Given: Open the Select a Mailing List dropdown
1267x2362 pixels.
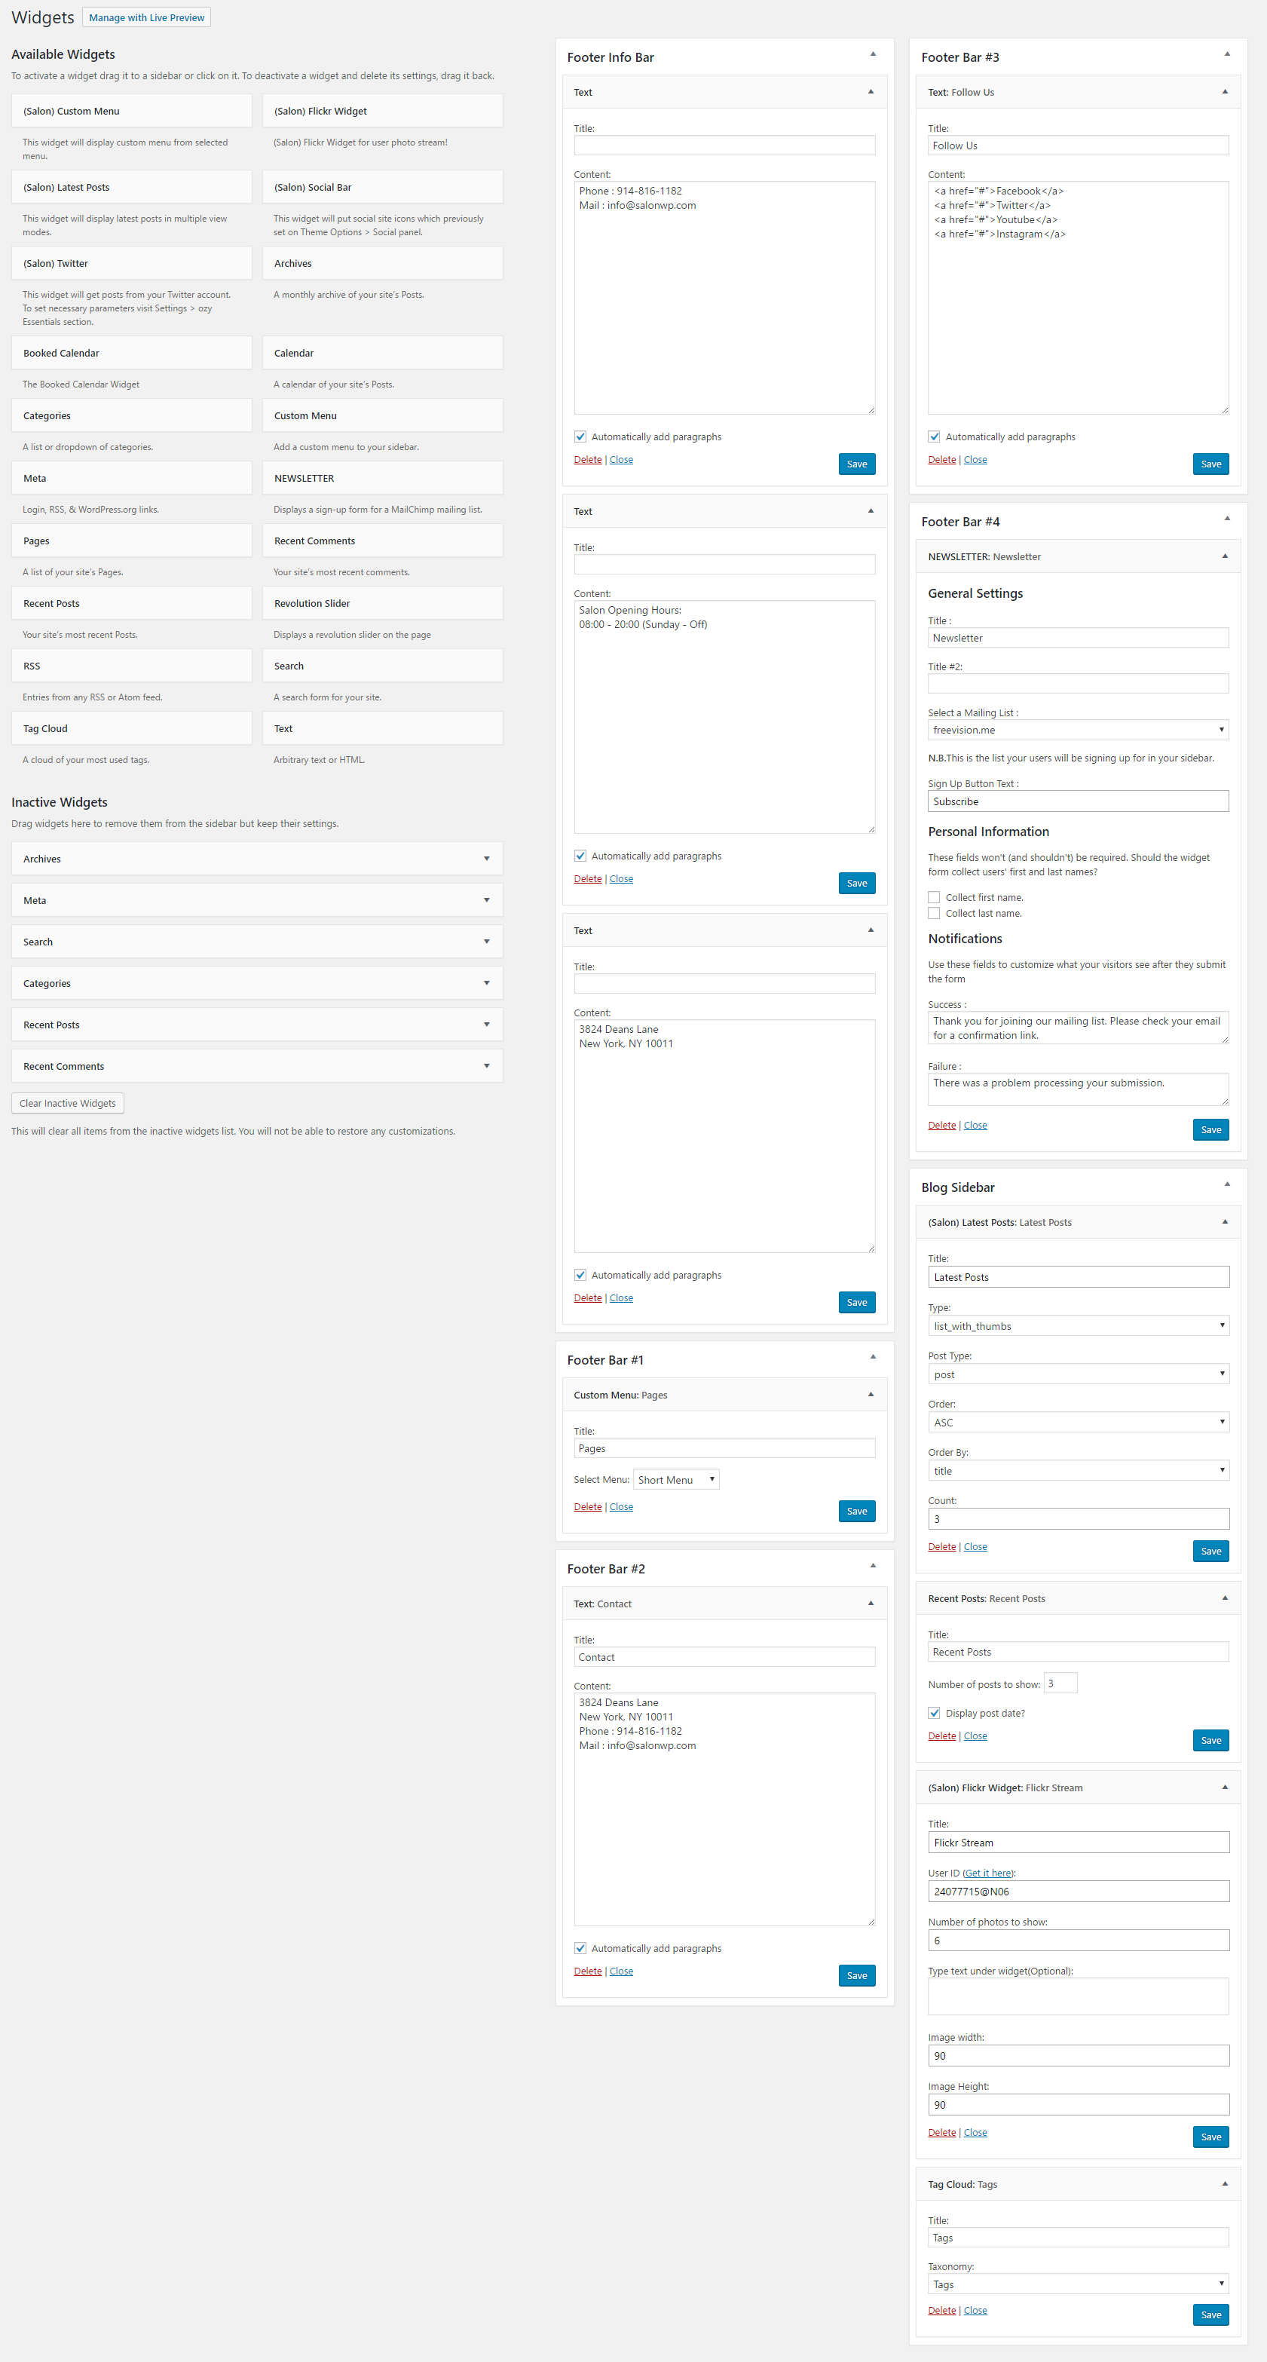Looking at the screenshot, I should click(1077, 730).
